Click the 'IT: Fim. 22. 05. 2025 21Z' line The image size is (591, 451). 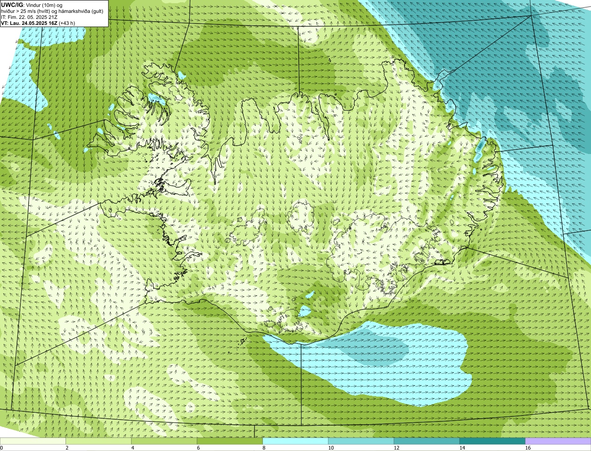pyautogui.click(x=29, y=17)
